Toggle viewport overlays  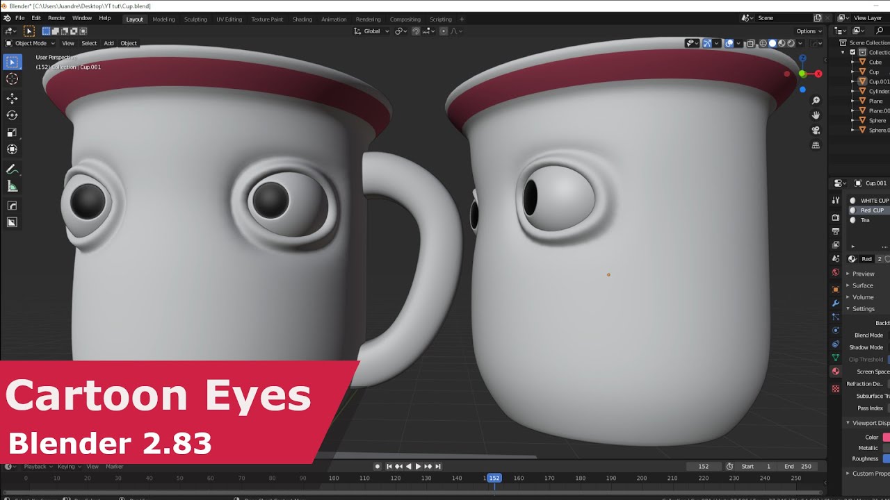729,43
